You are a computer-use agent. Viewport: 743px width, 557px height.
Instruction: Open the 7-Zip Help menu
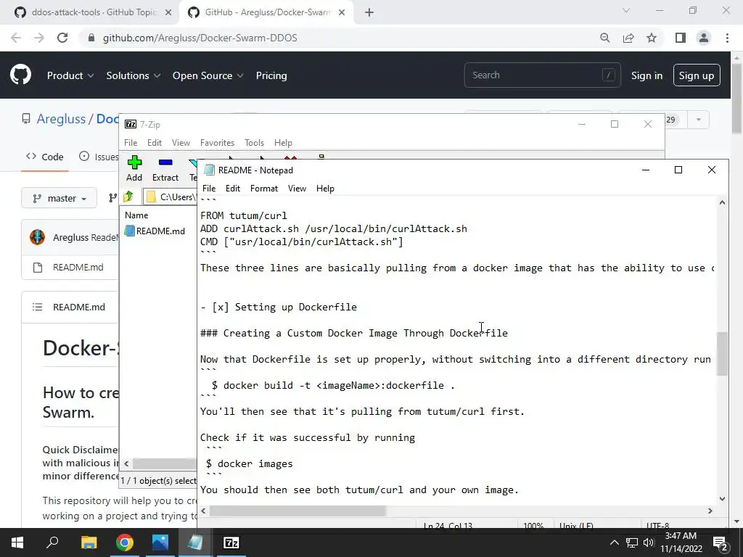pos(283,143)
